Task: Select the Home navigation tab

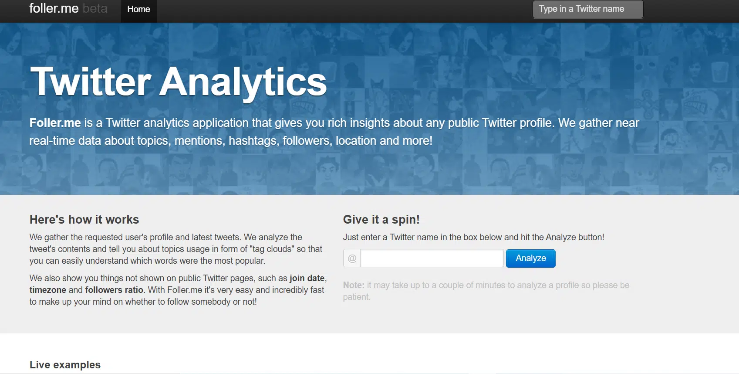Action: 138,9
